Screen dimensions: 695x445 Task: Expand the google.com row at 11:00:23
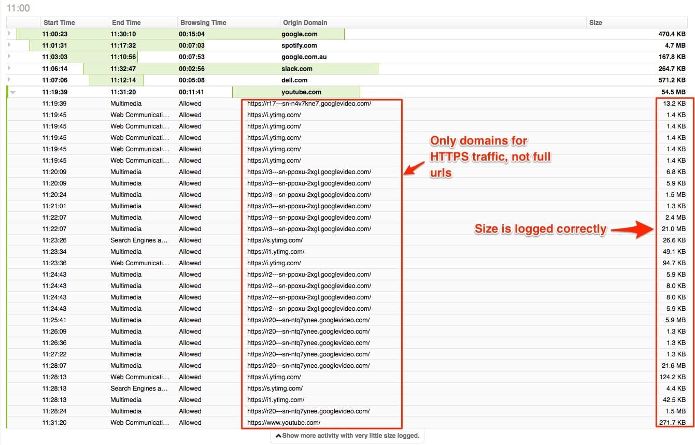tap(9, 34)
